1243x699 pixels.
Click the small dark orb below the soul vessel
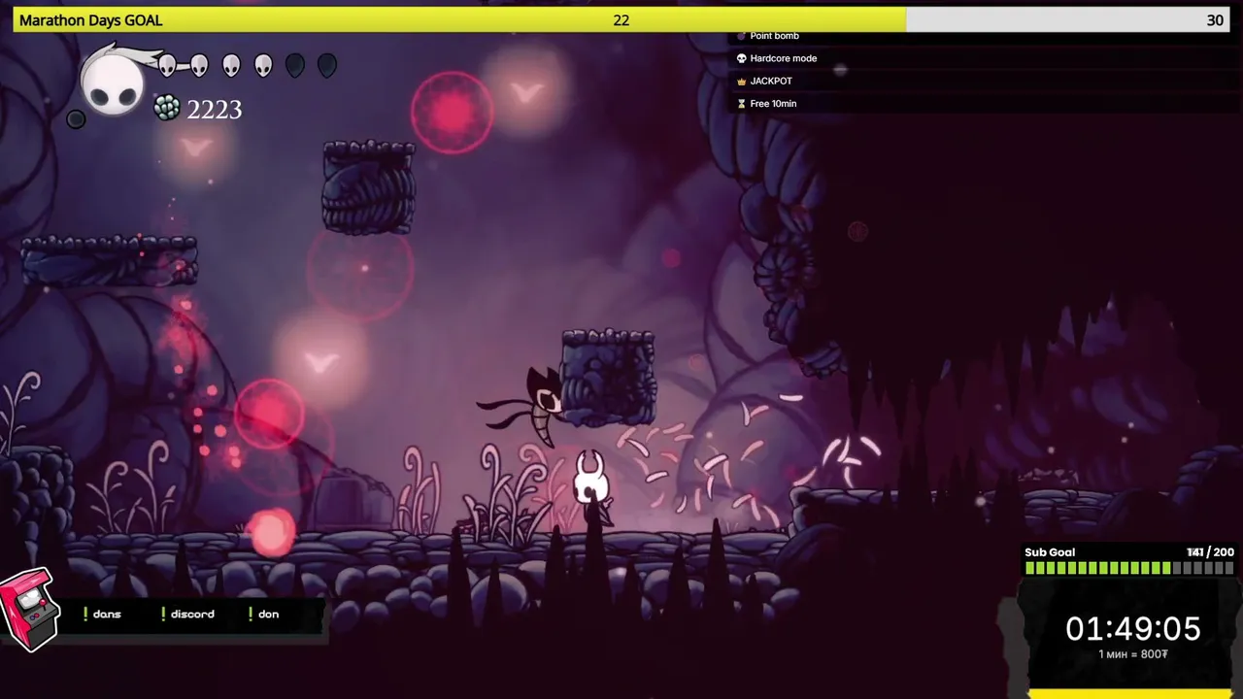pyautogui.click(x=76, y=119)
